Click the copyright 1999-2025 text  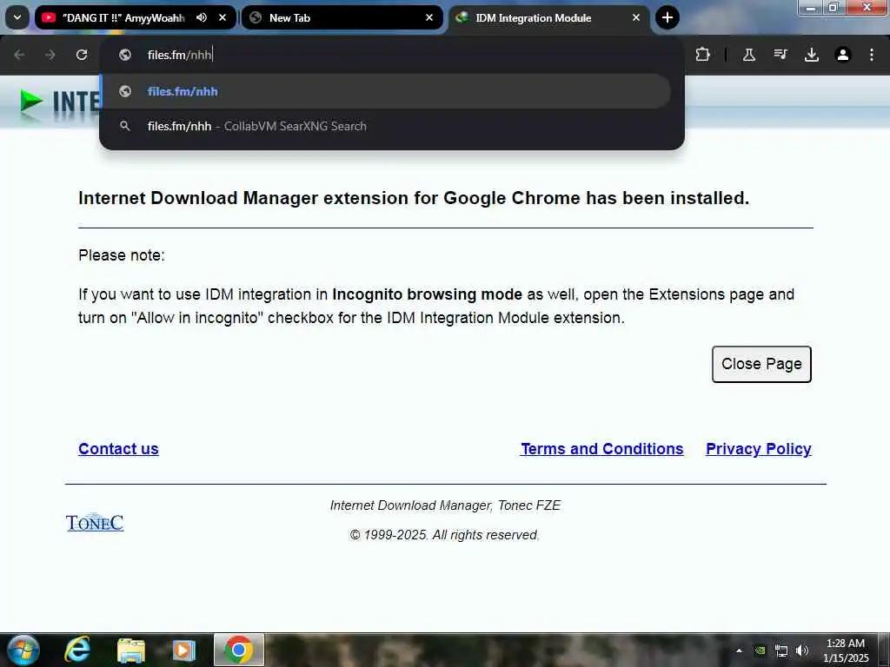pos(444,535)
